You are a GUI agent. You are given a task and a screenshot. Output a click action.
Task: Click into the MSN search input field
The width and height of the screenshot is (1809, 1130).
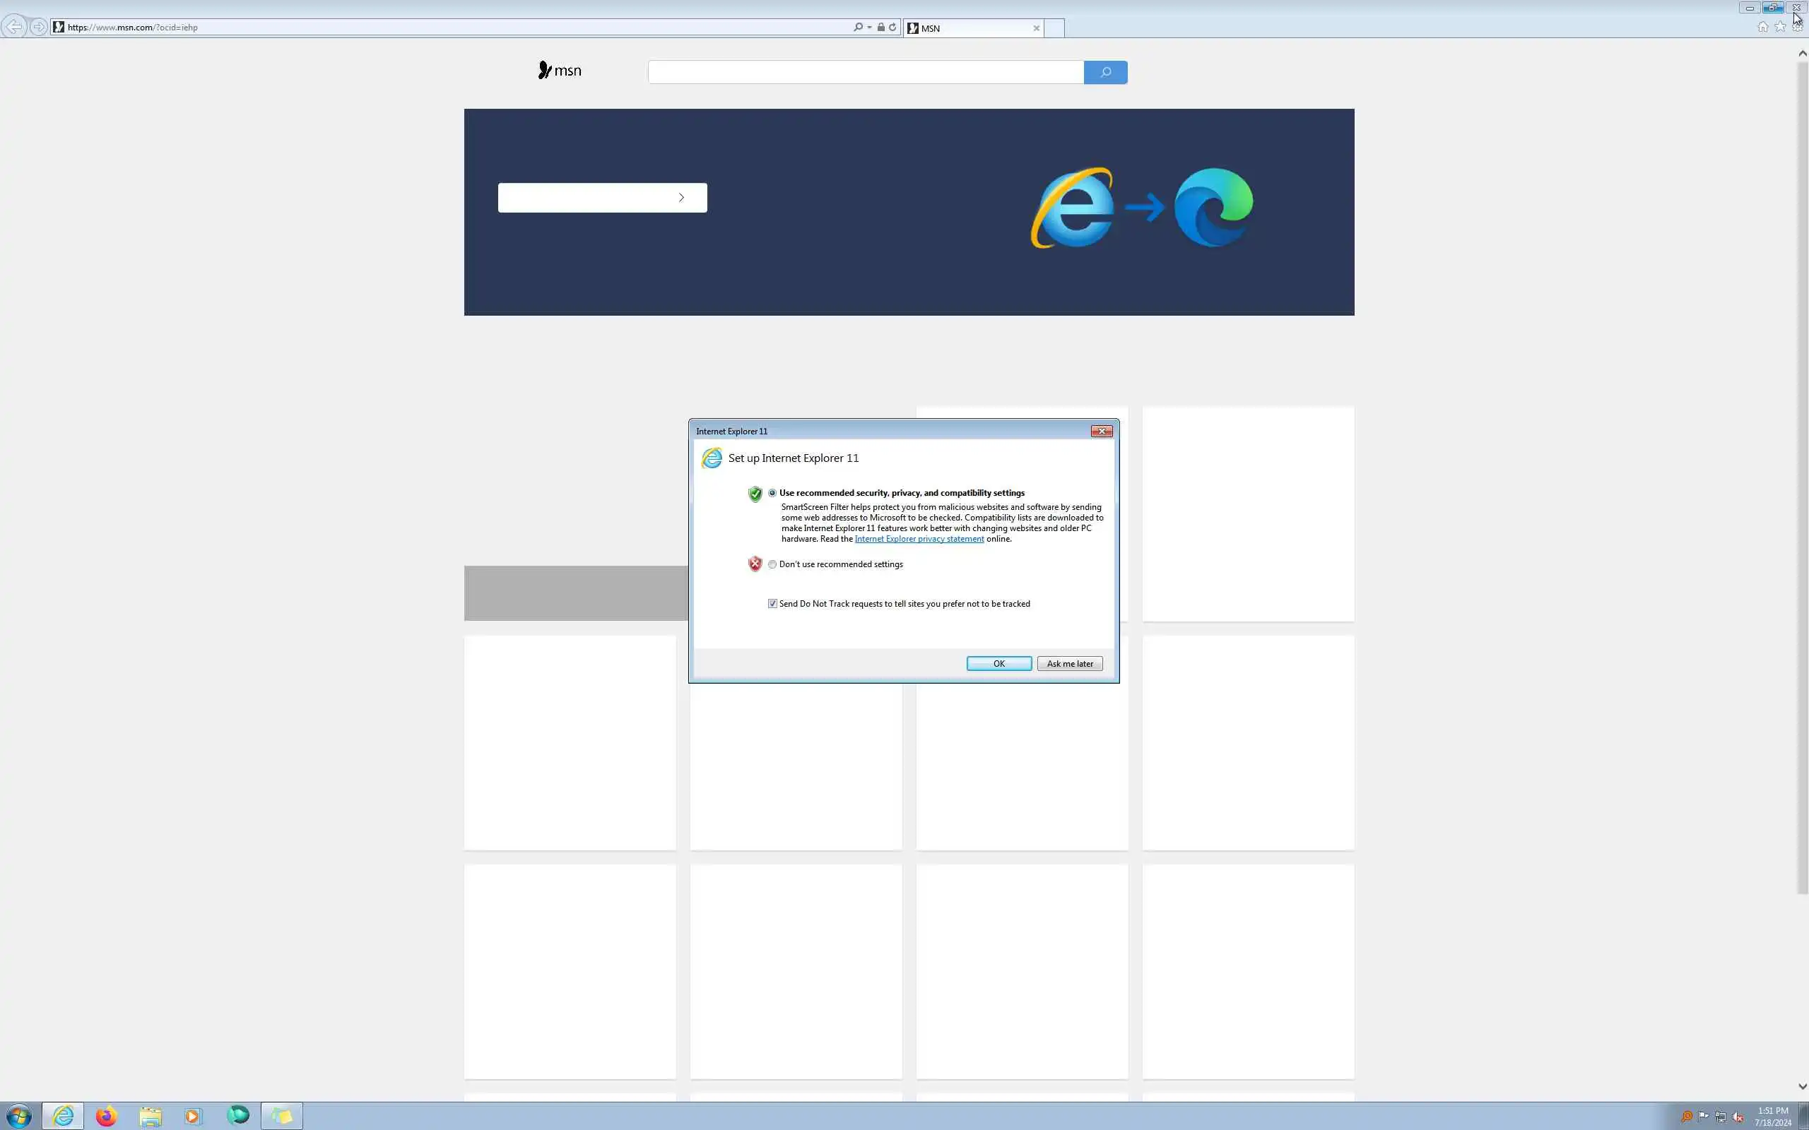[865, 73]
